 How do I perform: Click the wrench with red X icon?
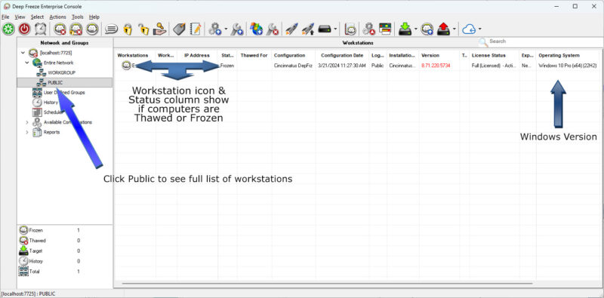click(273, 29)
